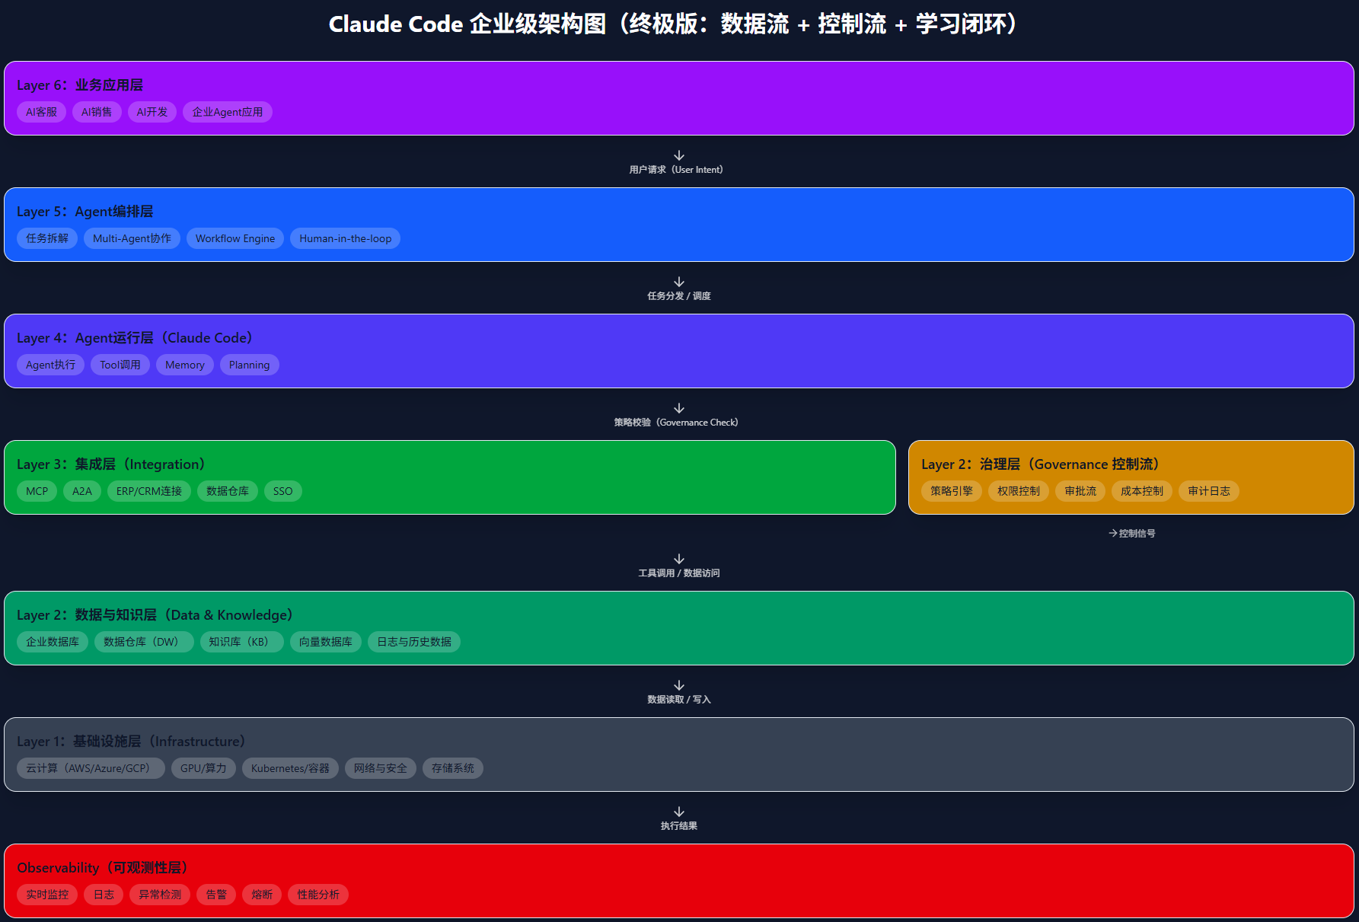Screen dimensions: 1359x922
Task: Select the Workflow Engine badge in Layer 5
Action: [234, 238]
